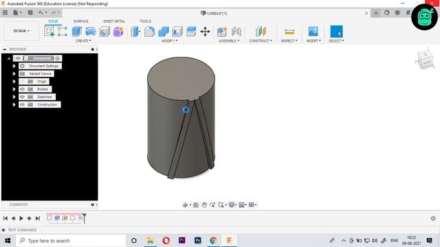Expand the Origin node
Image resolution: width=440 pixels, height=247 pixels.
(x=14, y=82)
